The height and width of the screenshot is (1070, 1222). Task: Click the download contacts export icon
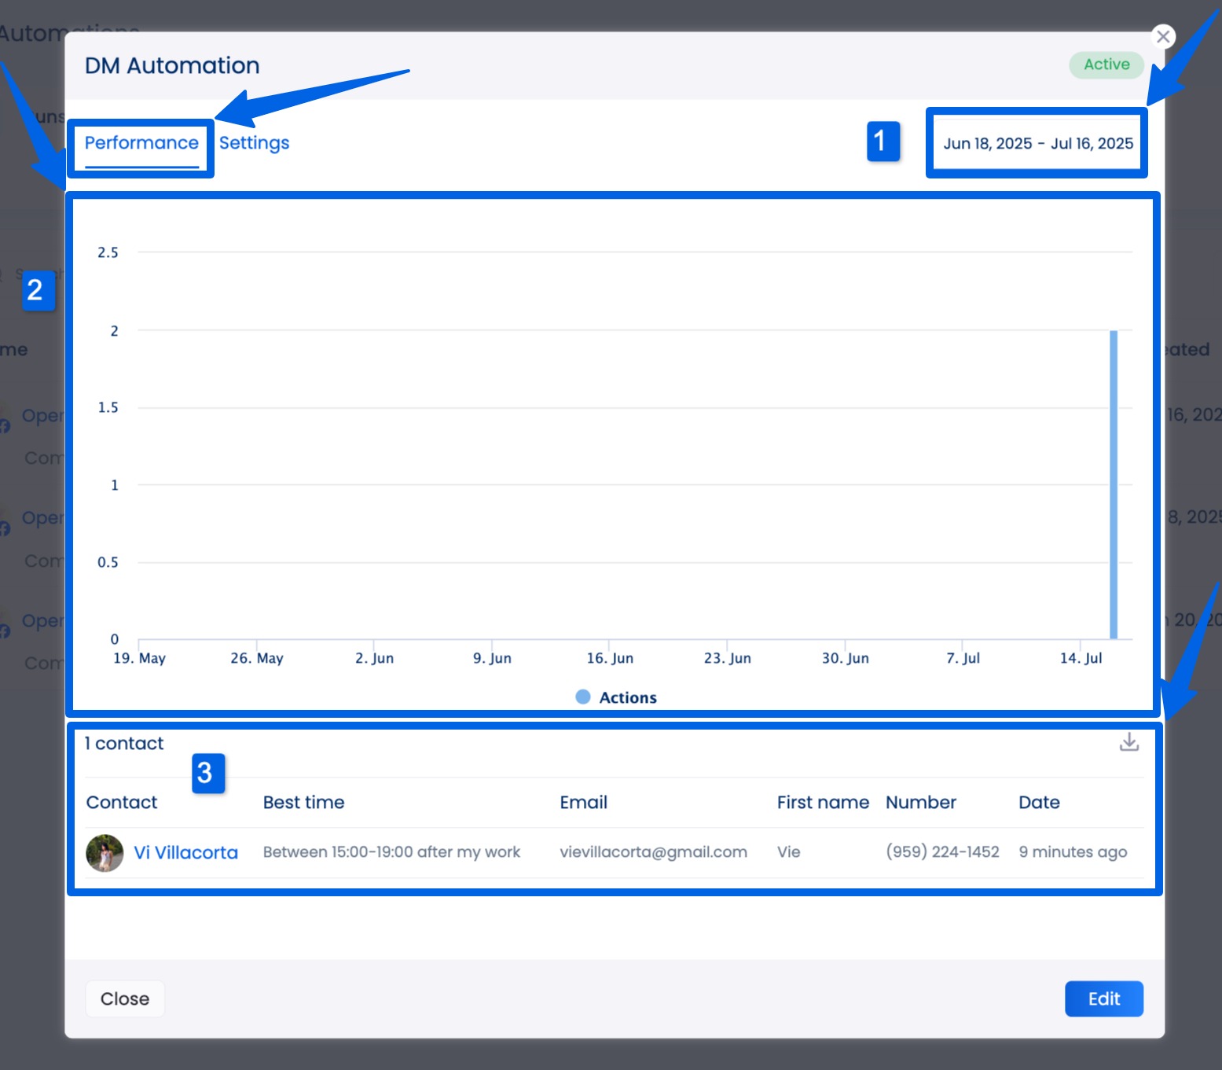[1129, 741]
